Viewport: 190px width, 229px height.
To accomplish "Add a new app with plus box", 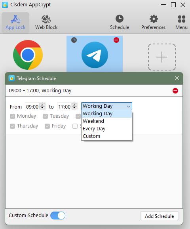I will click(x=162, y=57).
